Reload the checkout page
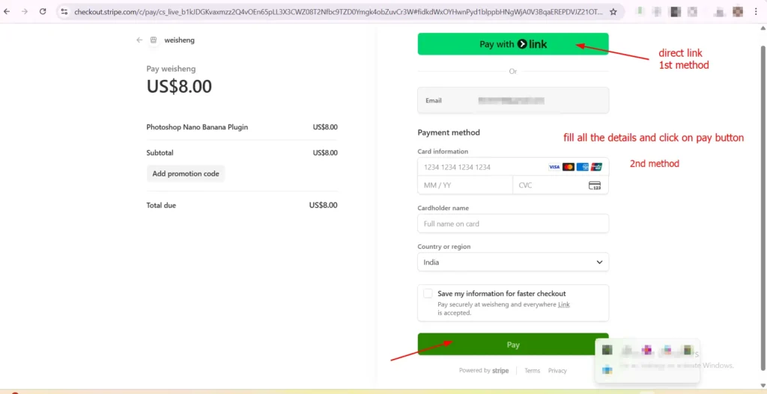Screen dimensions: 767x394 [x=43, y=12]
